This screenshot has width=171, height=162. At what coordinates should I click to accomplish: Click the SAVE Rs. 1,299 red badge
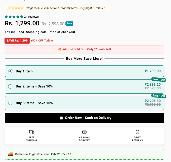coord(17,41)
